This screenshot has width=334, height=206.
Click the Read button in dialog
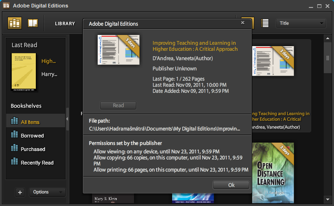pos(118,105)
